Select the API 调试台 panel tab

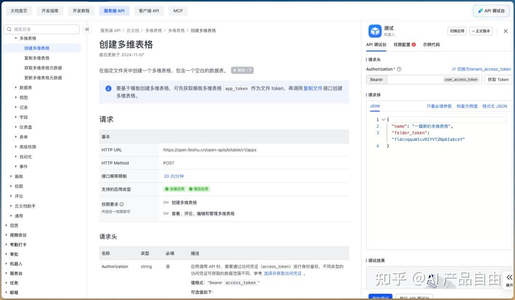click(376, 45)
